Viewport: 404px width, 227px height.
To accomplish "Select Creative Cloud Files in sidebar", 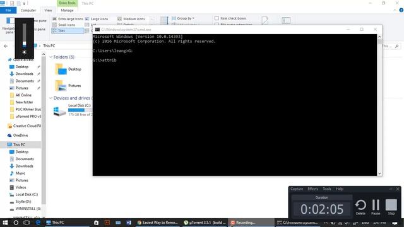I will coord(24,126).
